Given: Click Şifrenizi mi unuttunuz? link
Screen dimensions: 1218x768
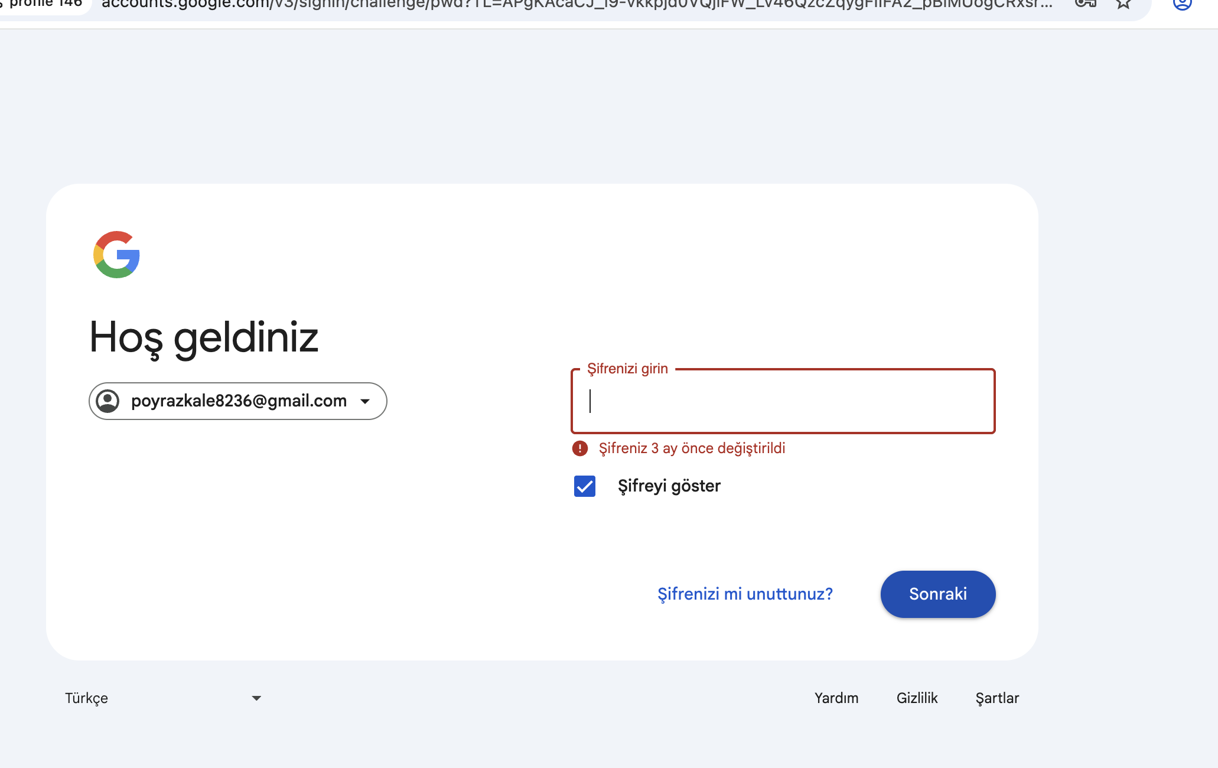Looking at the screenshot, I should [745, 594].
